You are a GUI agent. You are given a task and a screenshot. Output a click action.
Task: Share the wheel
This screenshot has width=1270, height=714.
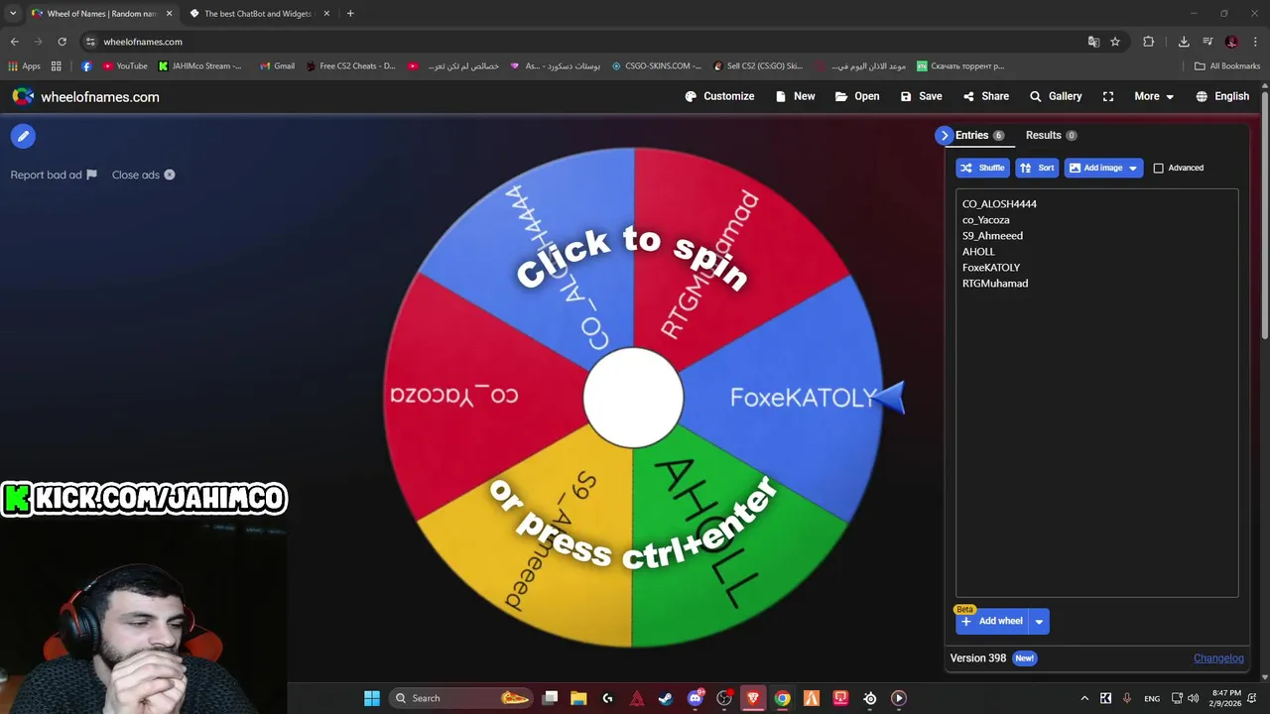985,96
